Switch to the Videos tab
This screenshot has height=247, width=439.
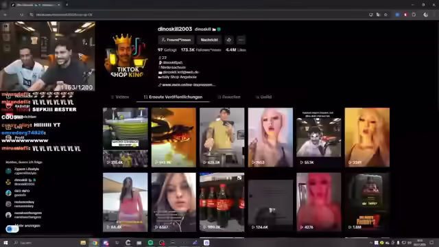[120, 97]
